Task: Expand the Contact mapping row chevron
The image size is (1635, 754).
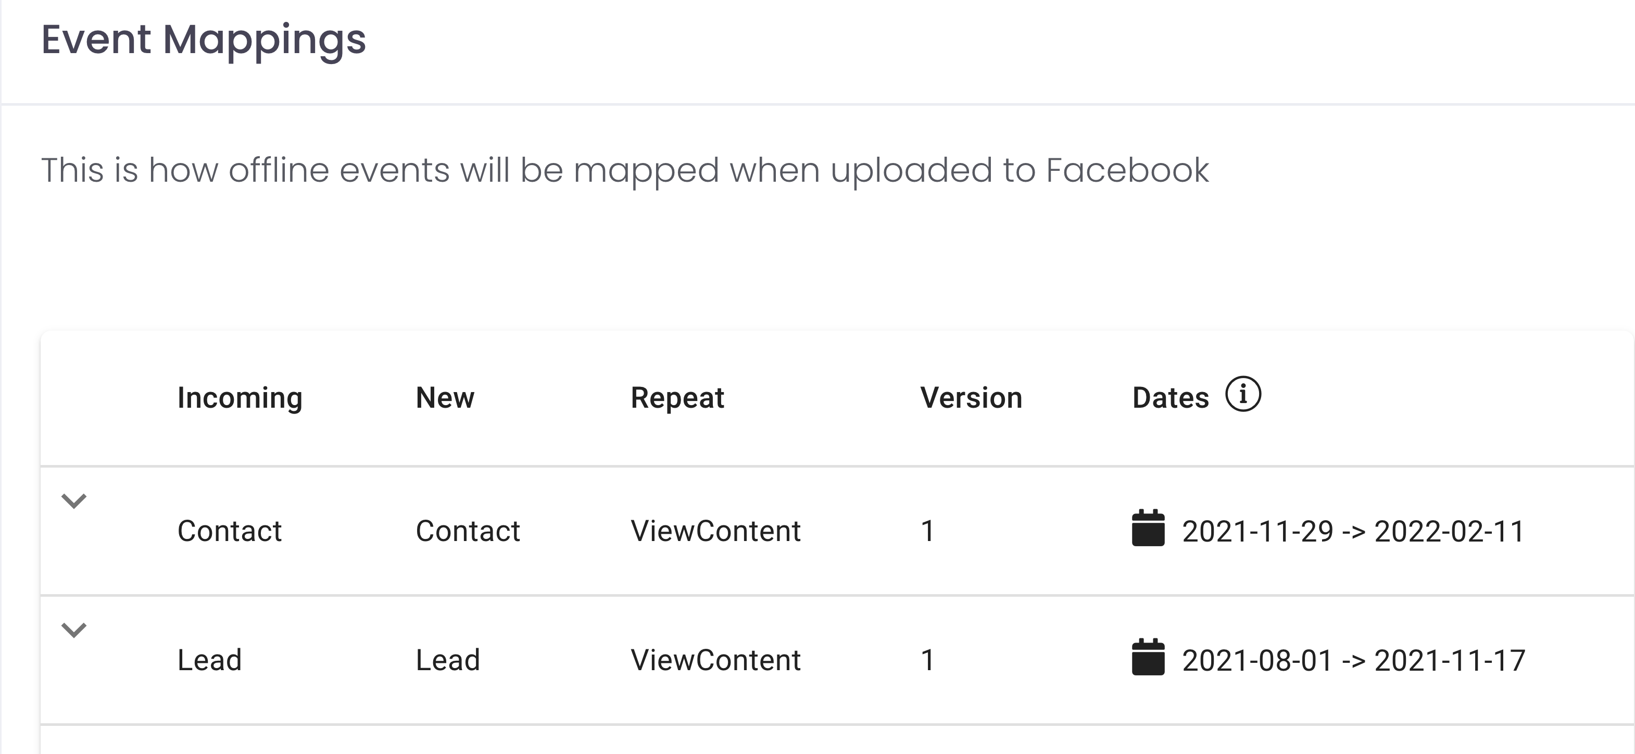Action: (x=73, y=501)
